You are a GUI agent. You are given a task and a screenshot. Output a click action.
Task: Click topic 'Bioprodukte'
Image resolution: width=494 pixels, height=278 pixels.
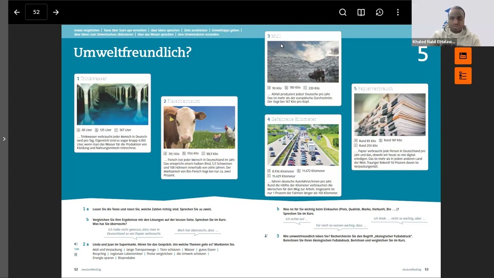[126, 258]
